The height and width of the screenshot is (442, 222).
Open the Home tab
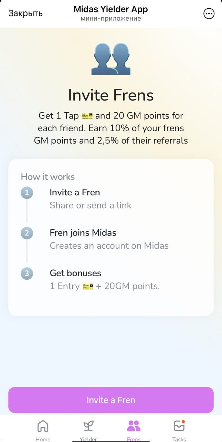click(43, 439)
